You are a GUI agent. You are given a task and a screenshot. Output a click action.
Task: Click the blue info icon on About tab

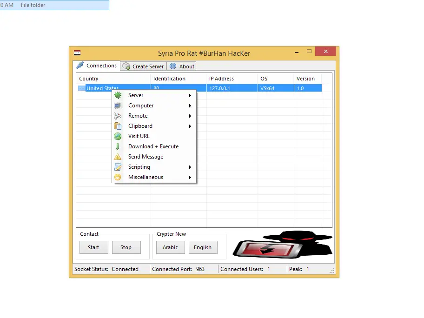[x=173, y=66]
